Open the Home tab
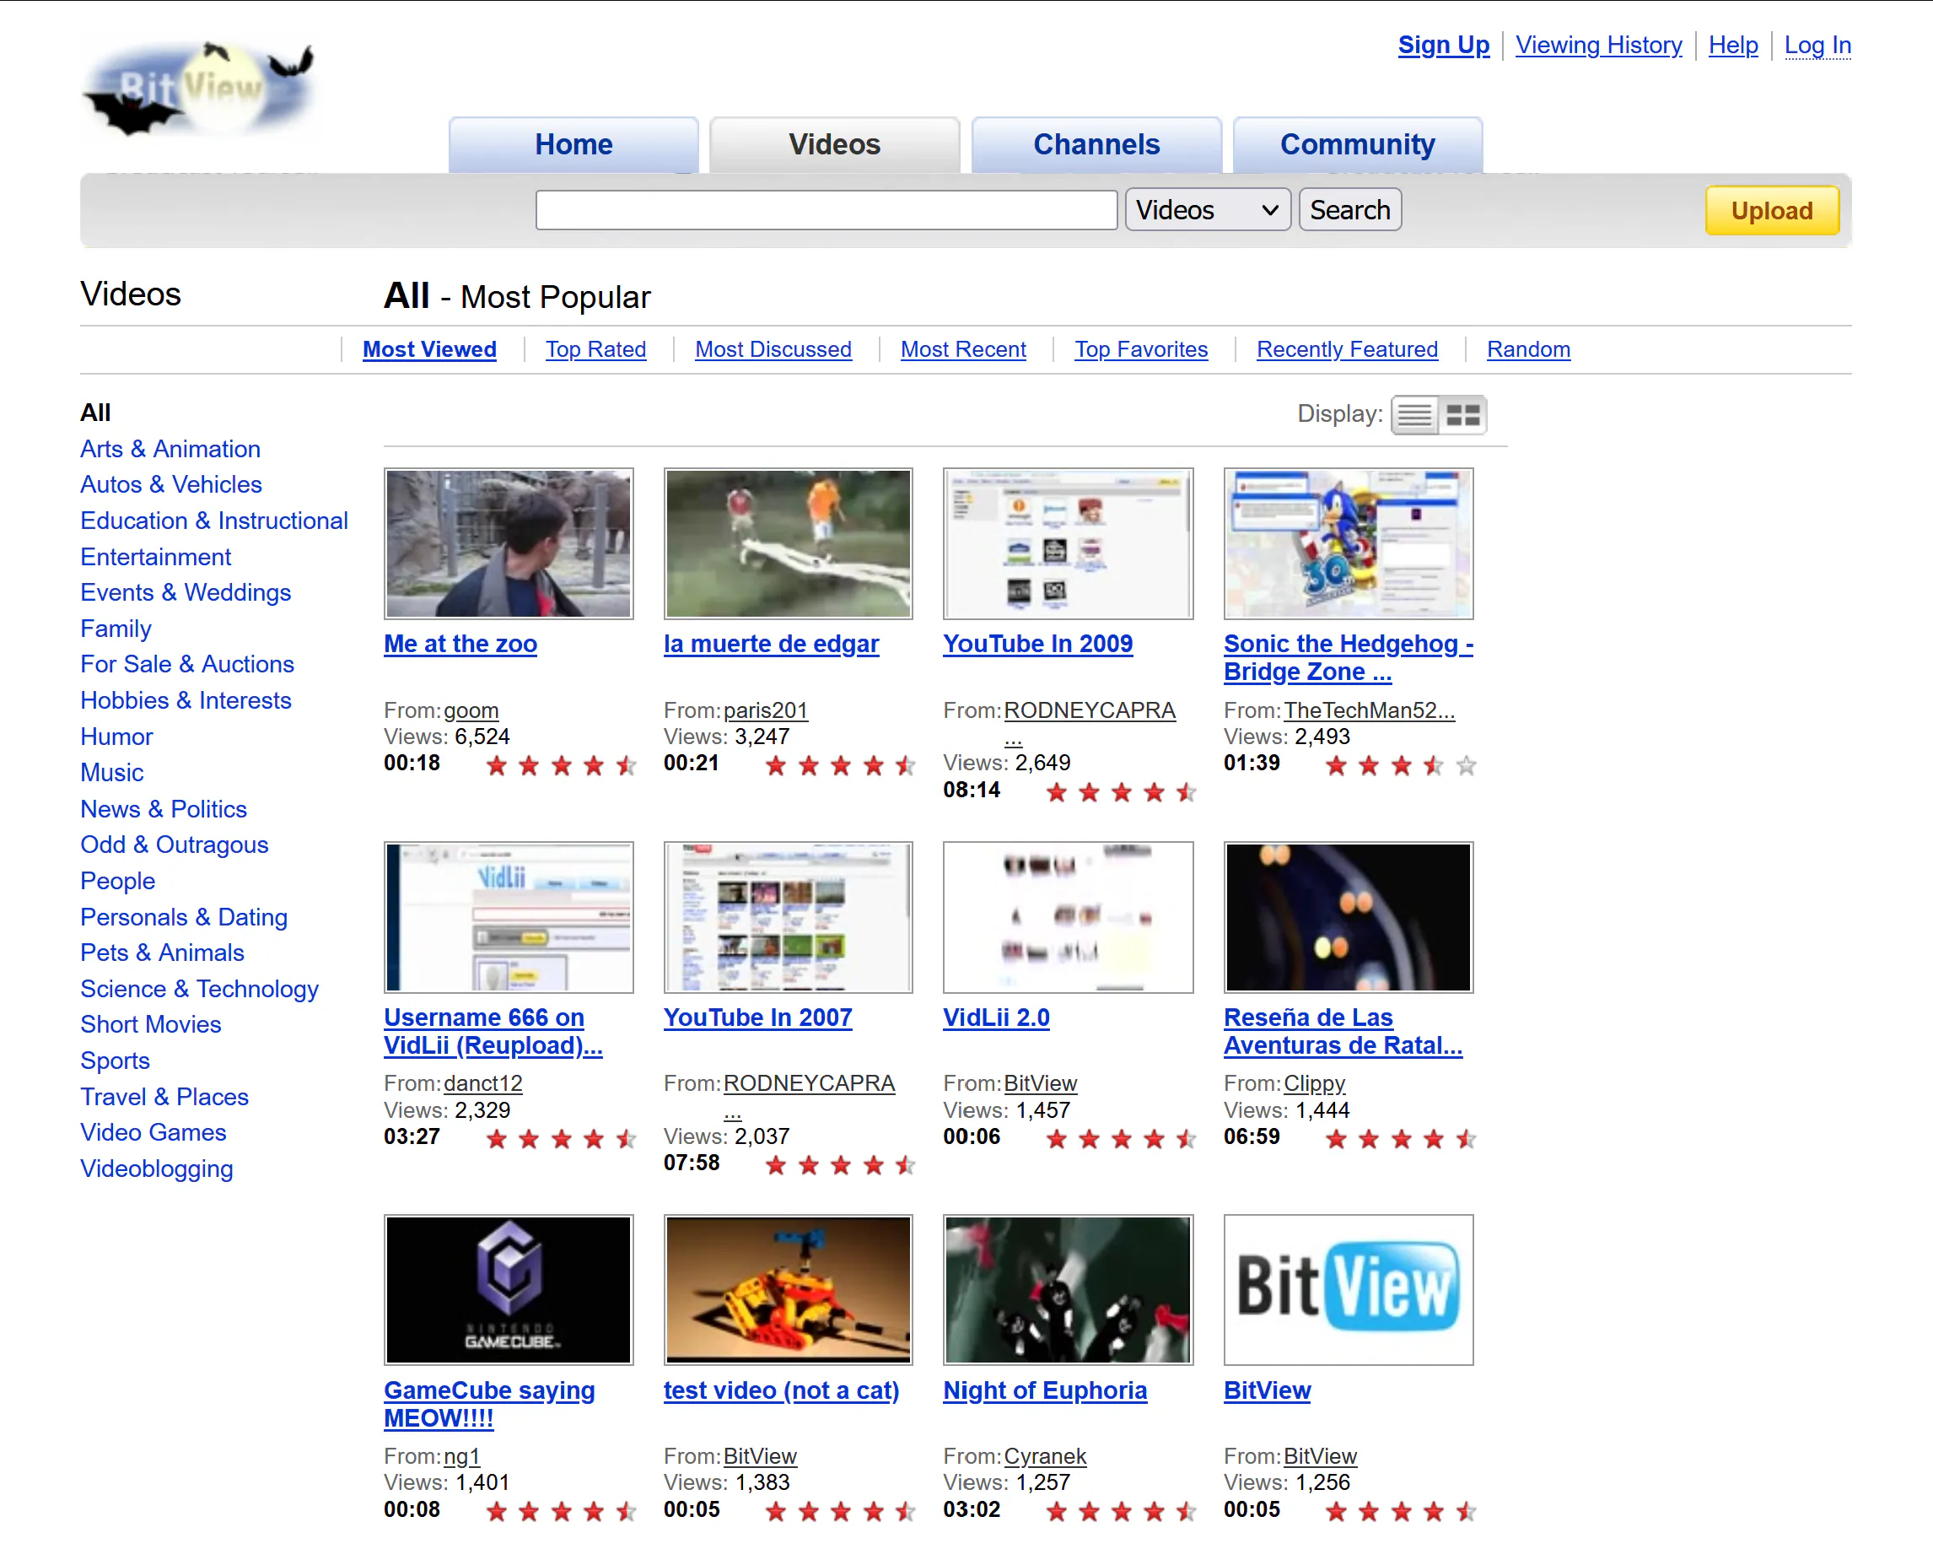The image size is (1933, 1549). coord(573,144)
